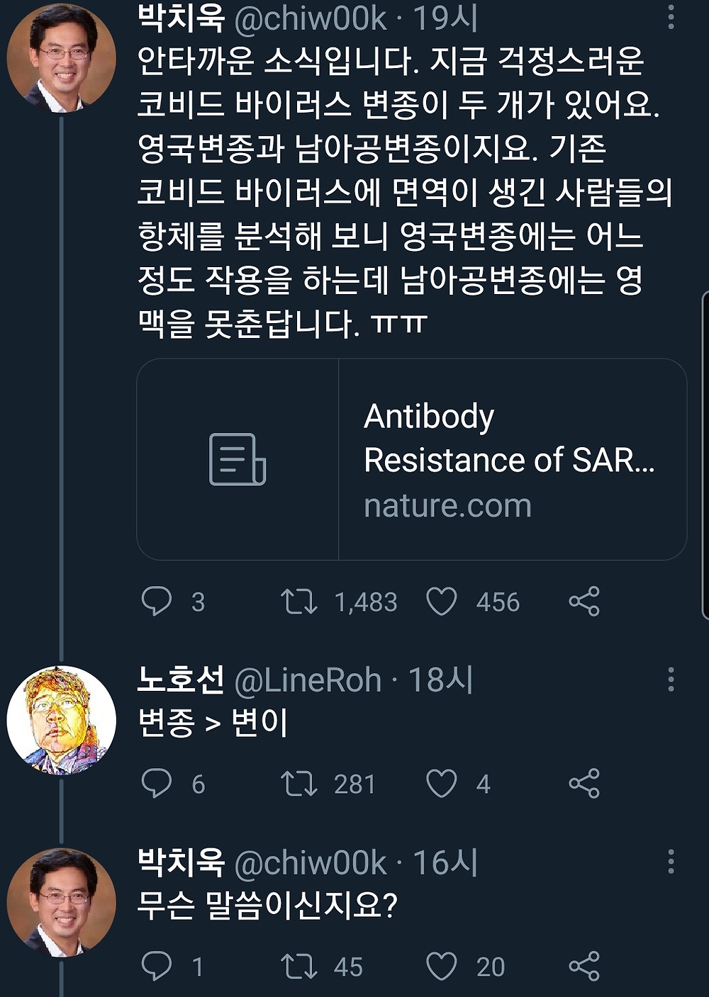Like the tweet with 20 likes
The height and width of the screenshot is (997, 709).
coord(441,966)
